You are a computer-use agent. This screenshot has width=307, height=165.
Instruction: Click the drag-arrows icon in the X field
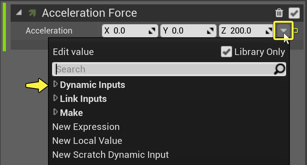[x=152, y=31]
